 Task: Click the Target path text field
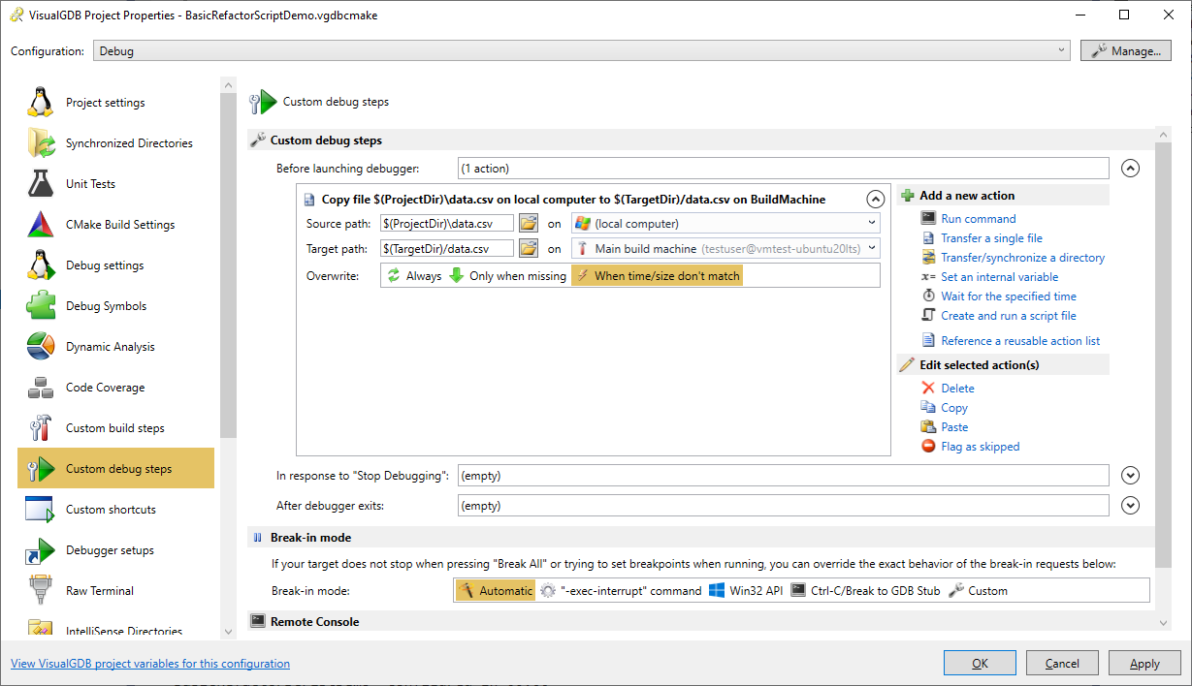tap(447, 248)
